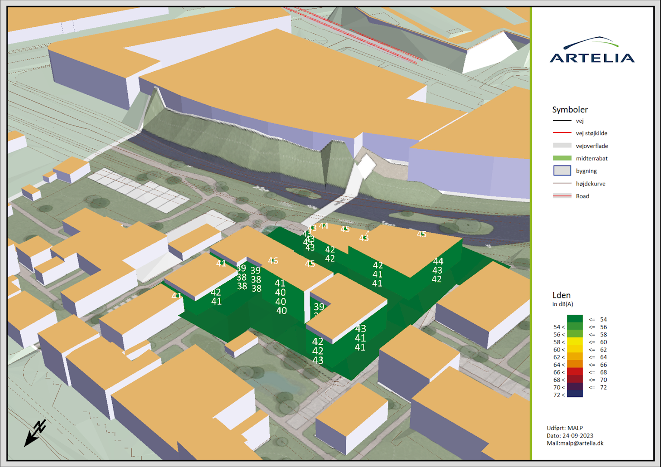Click the 'Lden' legend heading
662x467 pixels.
561,295
